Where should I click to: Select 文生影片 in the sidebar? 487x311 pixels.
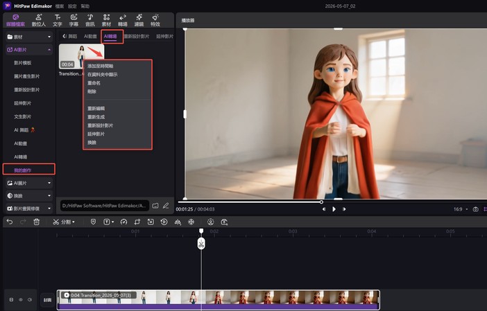[x=23, y=116]
